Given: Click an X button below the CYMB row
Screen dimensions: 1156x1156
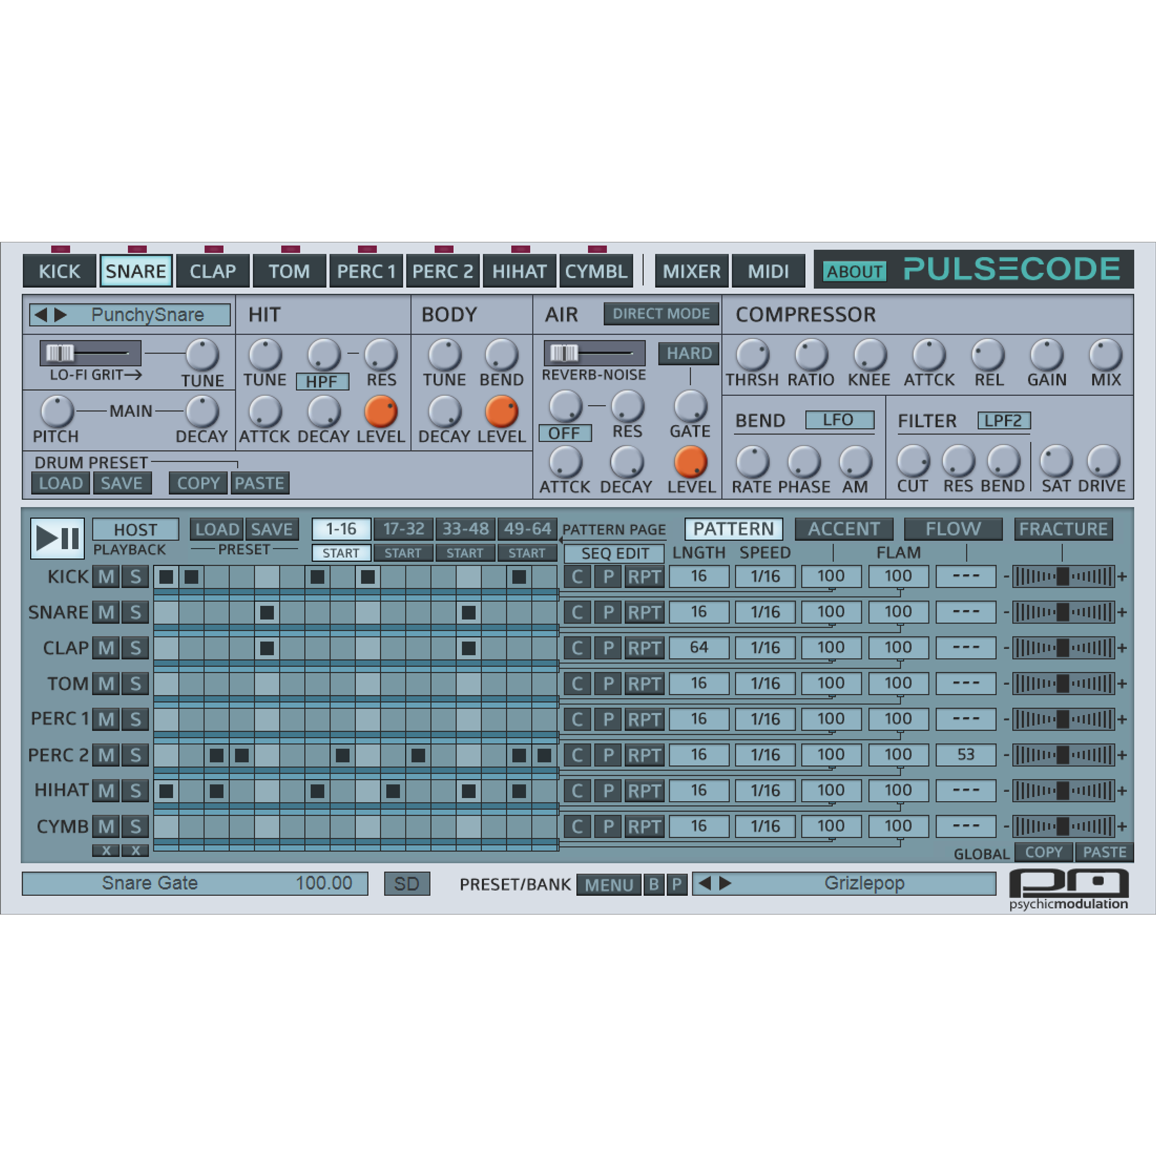Looking at the screenshot, I should 106,850.
